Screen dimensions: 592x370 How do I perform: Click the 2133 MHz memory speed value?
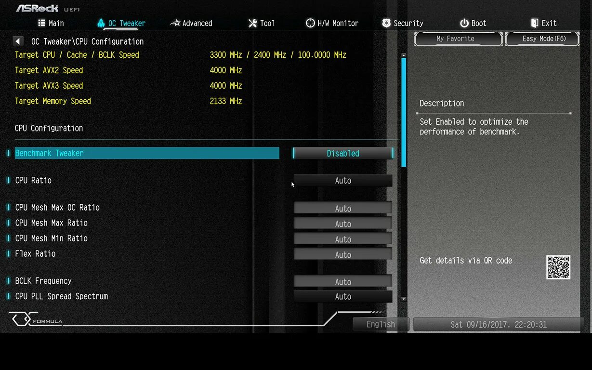(226, 101)
